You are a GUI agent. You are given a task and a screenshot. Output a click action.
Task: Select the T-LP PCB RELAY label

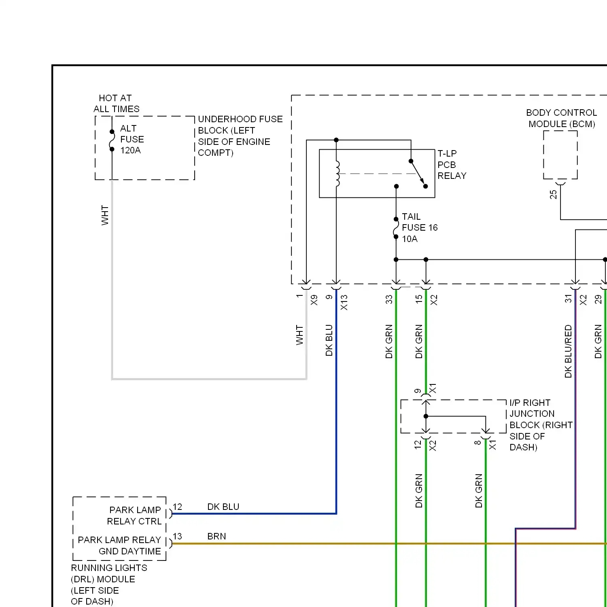452,165
